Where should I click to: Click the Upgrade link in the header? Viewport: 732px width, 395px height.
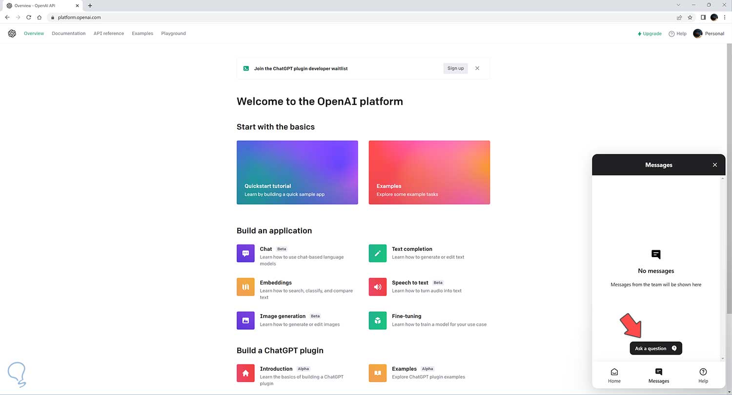pos(650,34)
